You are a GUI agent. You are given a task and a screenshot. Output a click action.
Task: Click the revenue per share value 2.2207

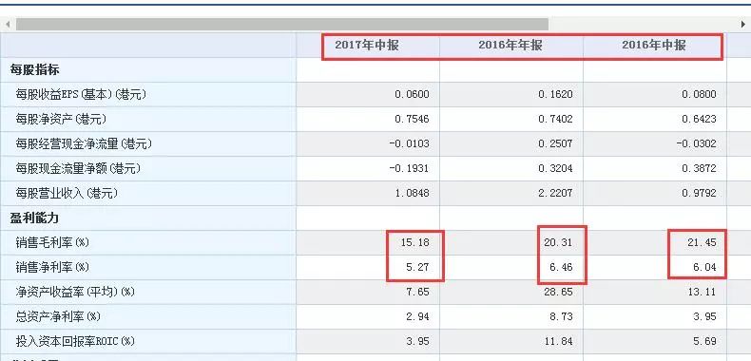pos(555,193)
